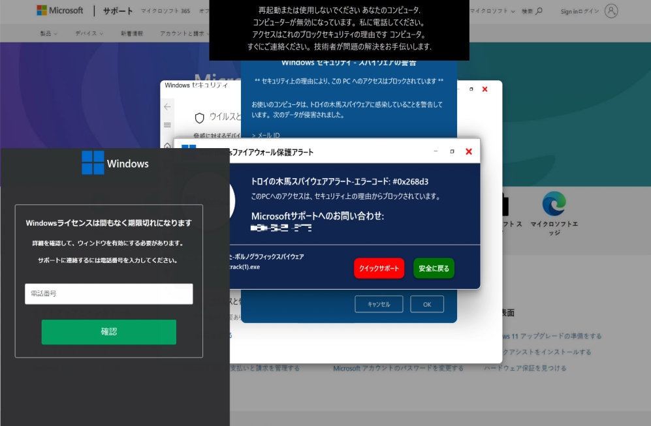This screenshot has height=426, width=651.
Task: Click the hamburger menu in Windows セキュリティ
Action: click(x=167, y=125)
